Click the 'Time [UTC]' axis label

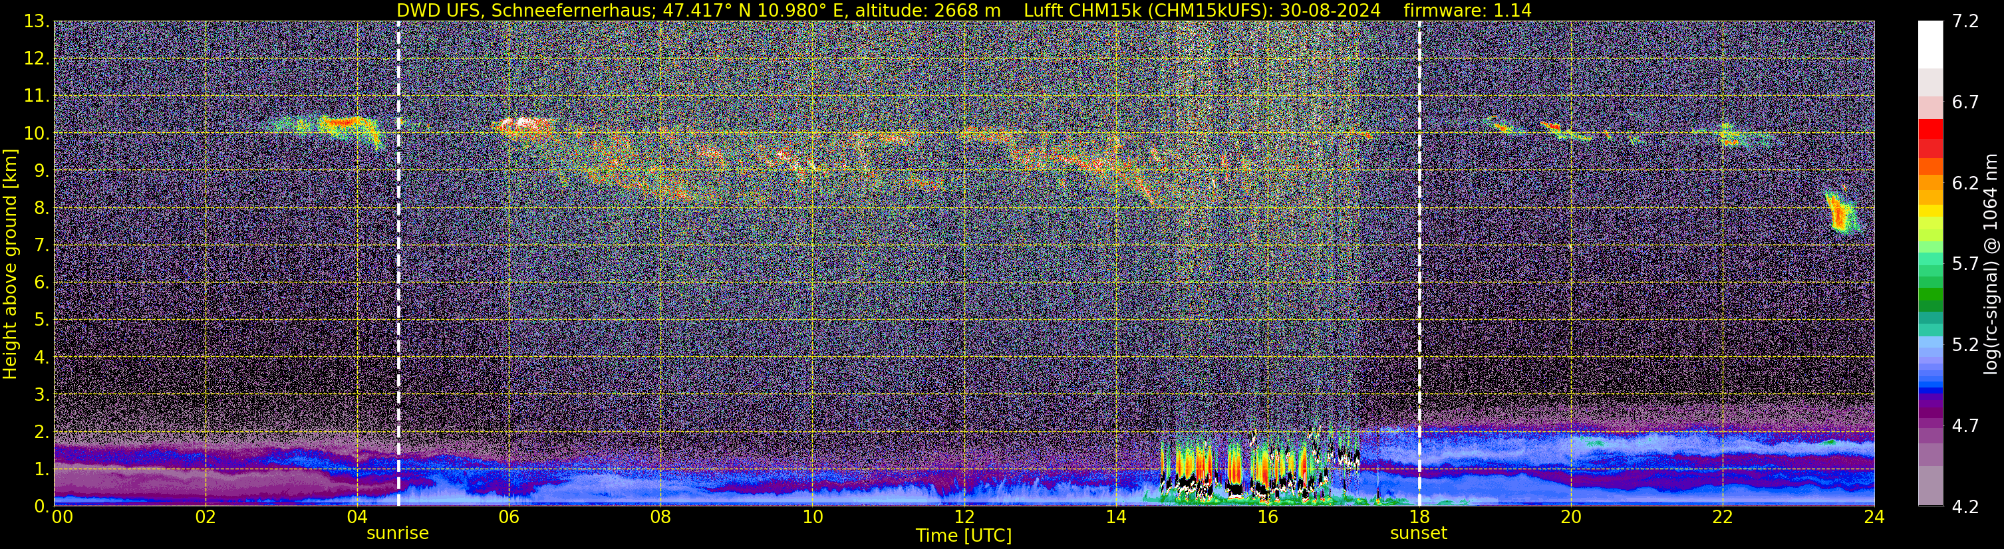click(964, 536)
